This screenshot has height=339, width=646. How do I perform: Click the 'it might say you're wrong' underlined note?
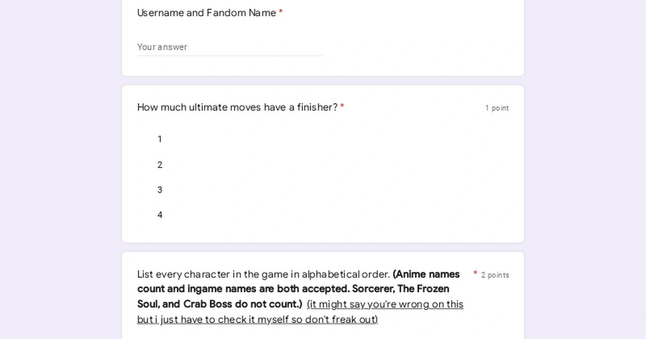point(385,304)
